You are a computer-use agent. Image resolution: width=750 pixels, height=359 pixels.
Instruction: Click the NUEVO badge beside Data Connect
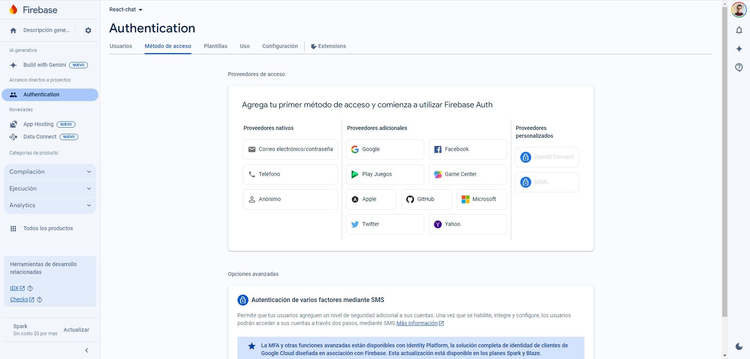(x=69, y=137)
